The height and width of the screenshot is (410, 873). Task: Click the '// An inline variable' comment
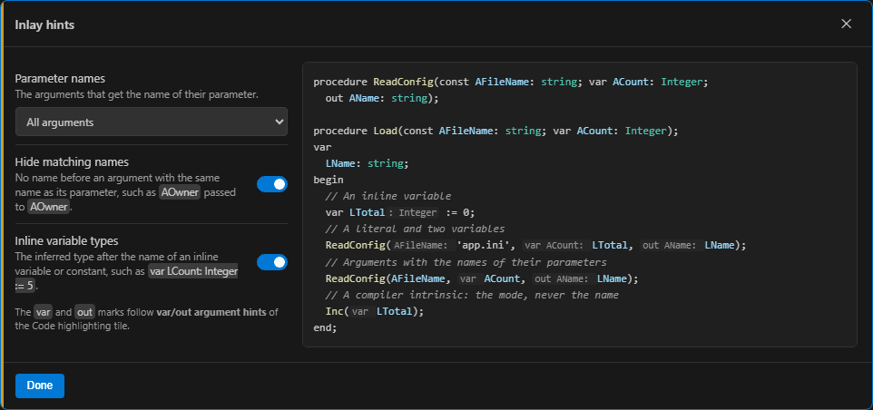click(x=388, y=196)
